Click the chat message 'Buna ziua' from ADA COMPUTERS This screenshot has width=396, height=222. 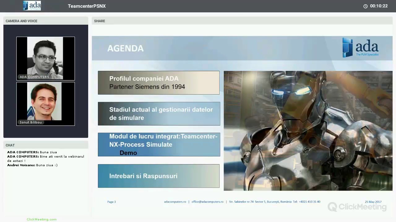[x=32, y=152]
